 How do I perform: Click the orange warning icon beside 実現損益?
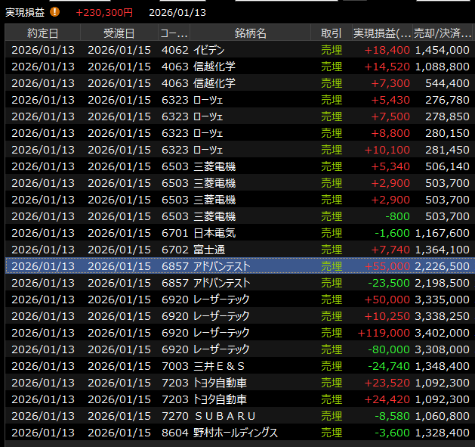pyautogui.click(x=55, y=12)
